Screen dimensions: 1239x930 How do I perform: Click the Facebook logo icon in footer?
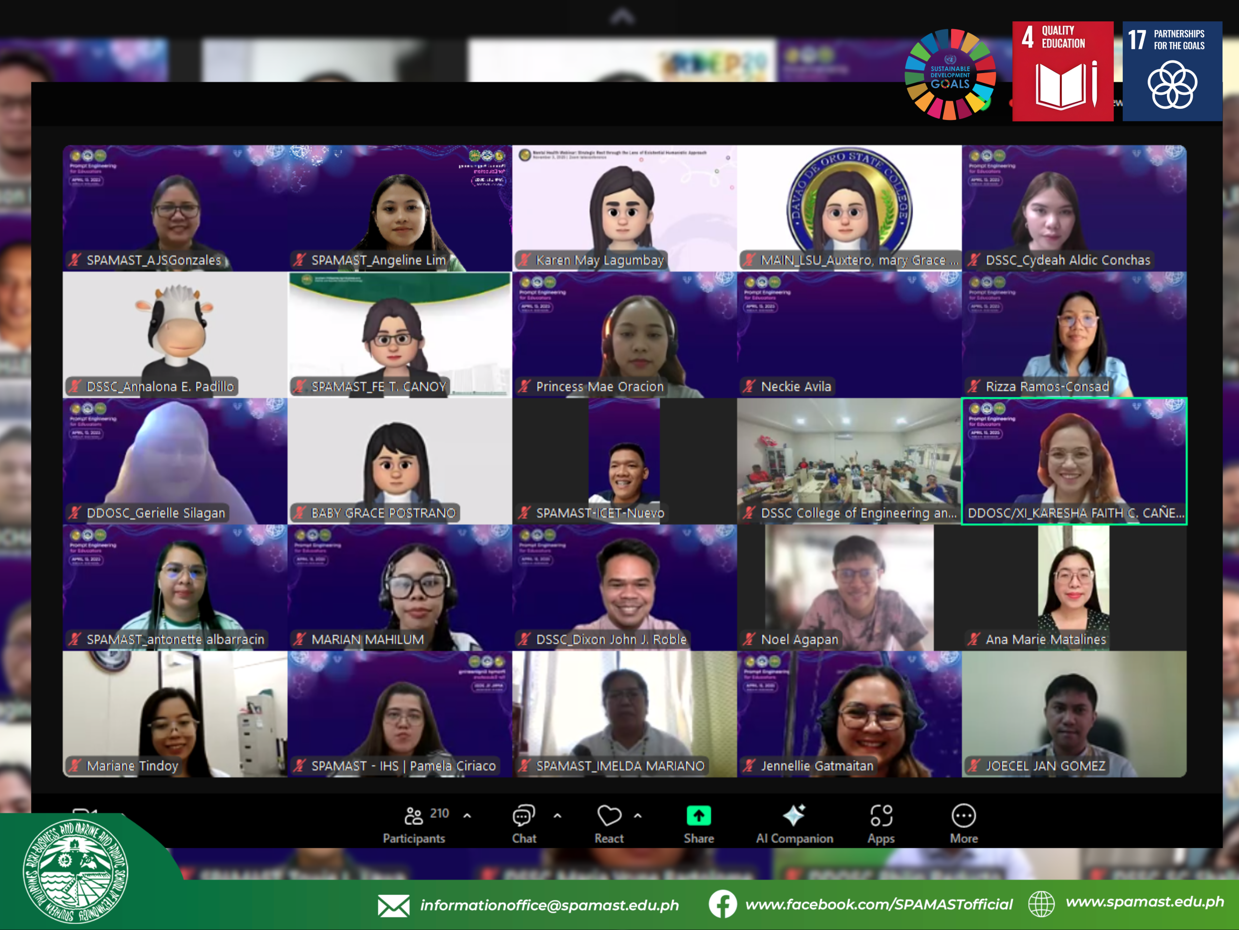[722, 904]
